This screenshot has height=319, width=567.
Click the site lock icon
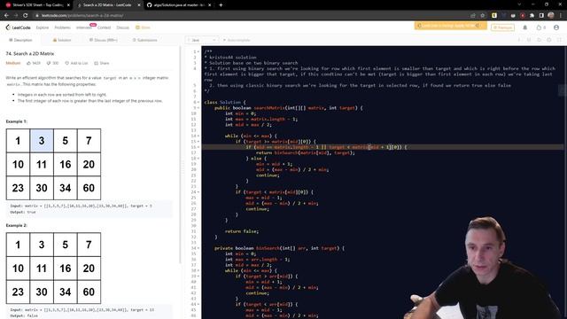[37, 16]
